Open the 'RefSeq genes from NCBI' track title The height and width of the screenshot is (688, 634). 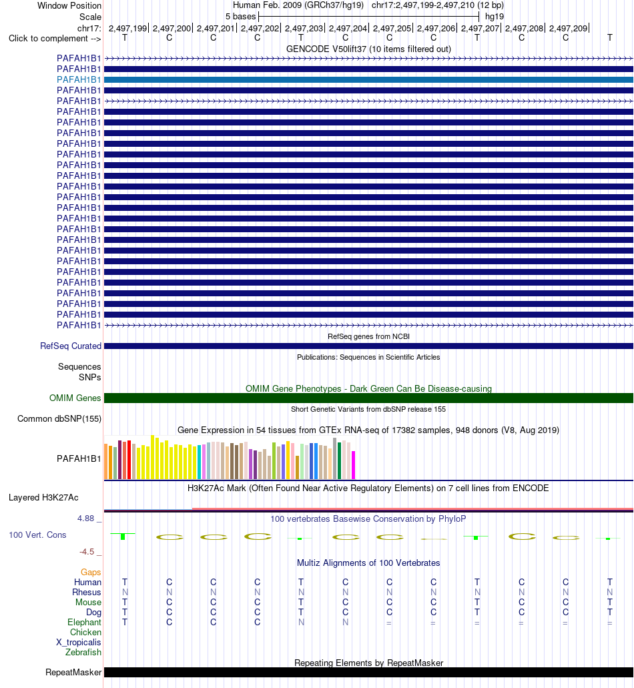368,336
